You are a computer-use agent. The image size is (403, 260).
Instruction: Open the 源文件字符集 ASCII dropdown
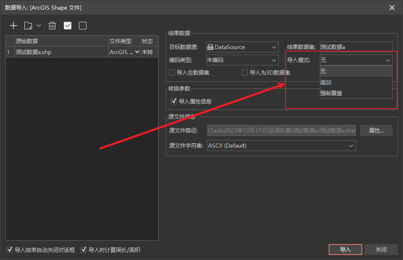281,146
